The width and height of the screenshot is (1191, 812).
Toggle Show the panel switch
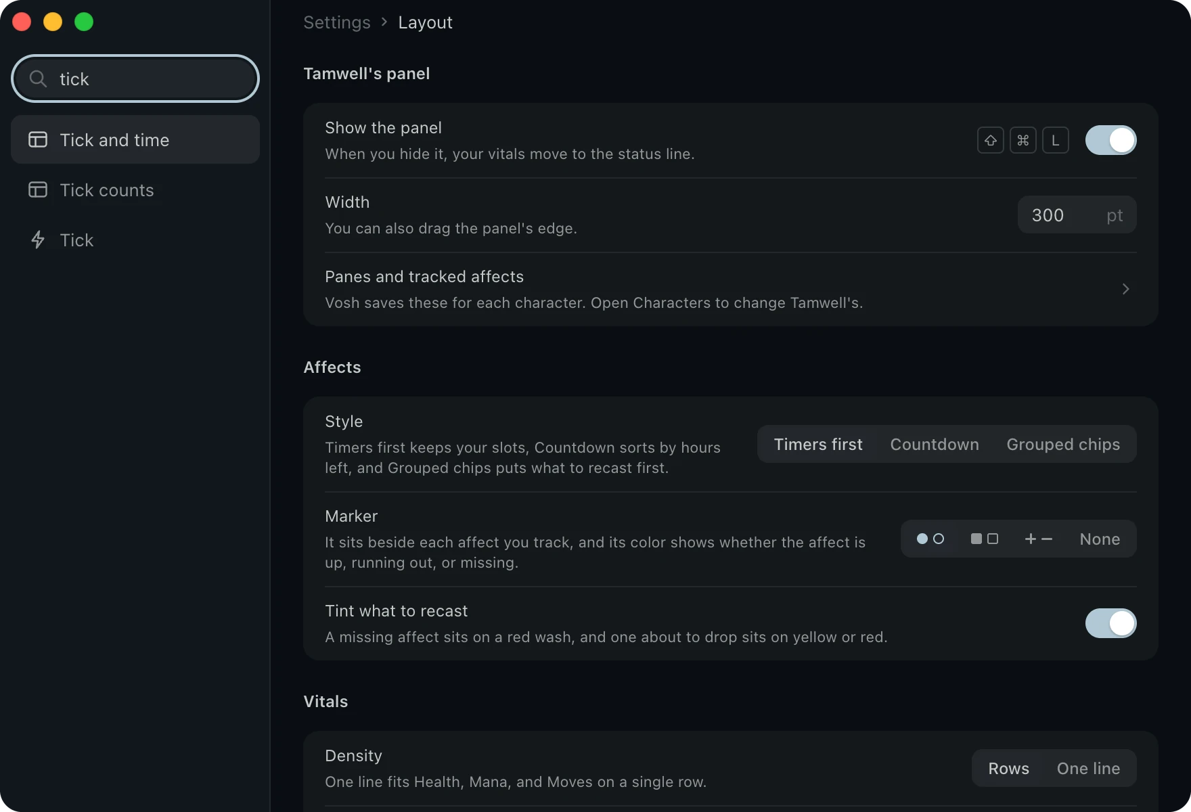(1111, 140)
